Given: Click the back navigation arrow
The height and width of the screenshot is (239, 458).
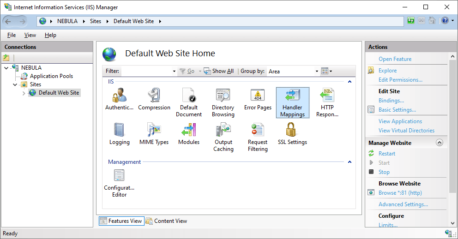Looking at the screenshot, I should (x=8, y=21).
